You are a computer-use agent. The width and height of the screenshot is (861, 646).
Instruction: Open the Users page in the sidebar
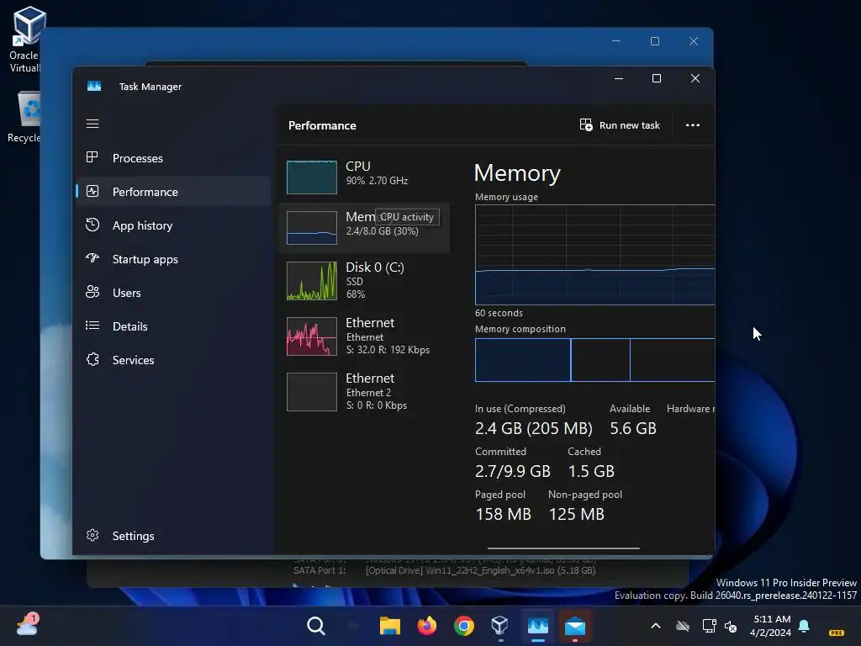pos(173,293)
